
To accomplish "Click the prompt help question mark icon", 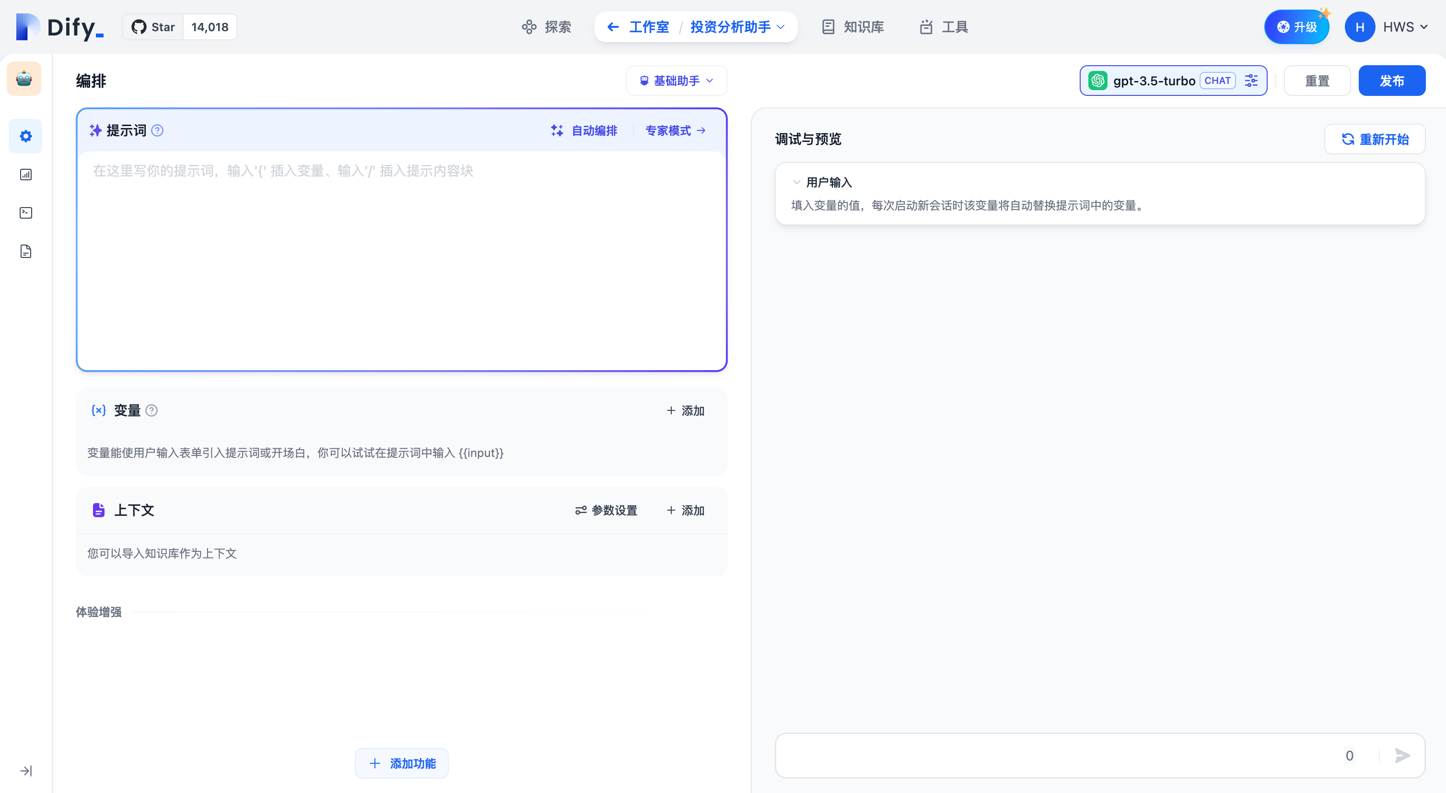I will [x=158, y=131].
